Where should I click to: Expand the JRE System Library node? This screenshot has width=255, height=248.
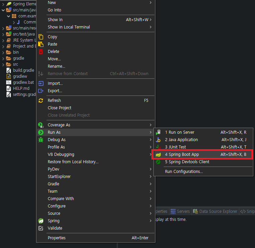click(3, 40)
